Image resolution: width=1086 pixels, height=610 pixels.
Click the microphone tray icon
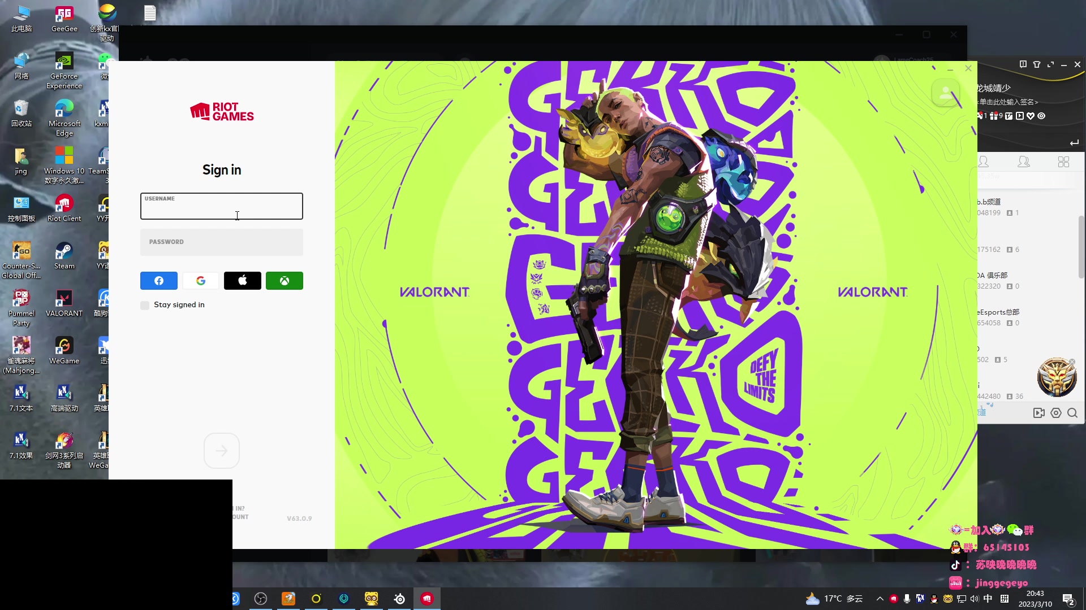pos(907,599)
